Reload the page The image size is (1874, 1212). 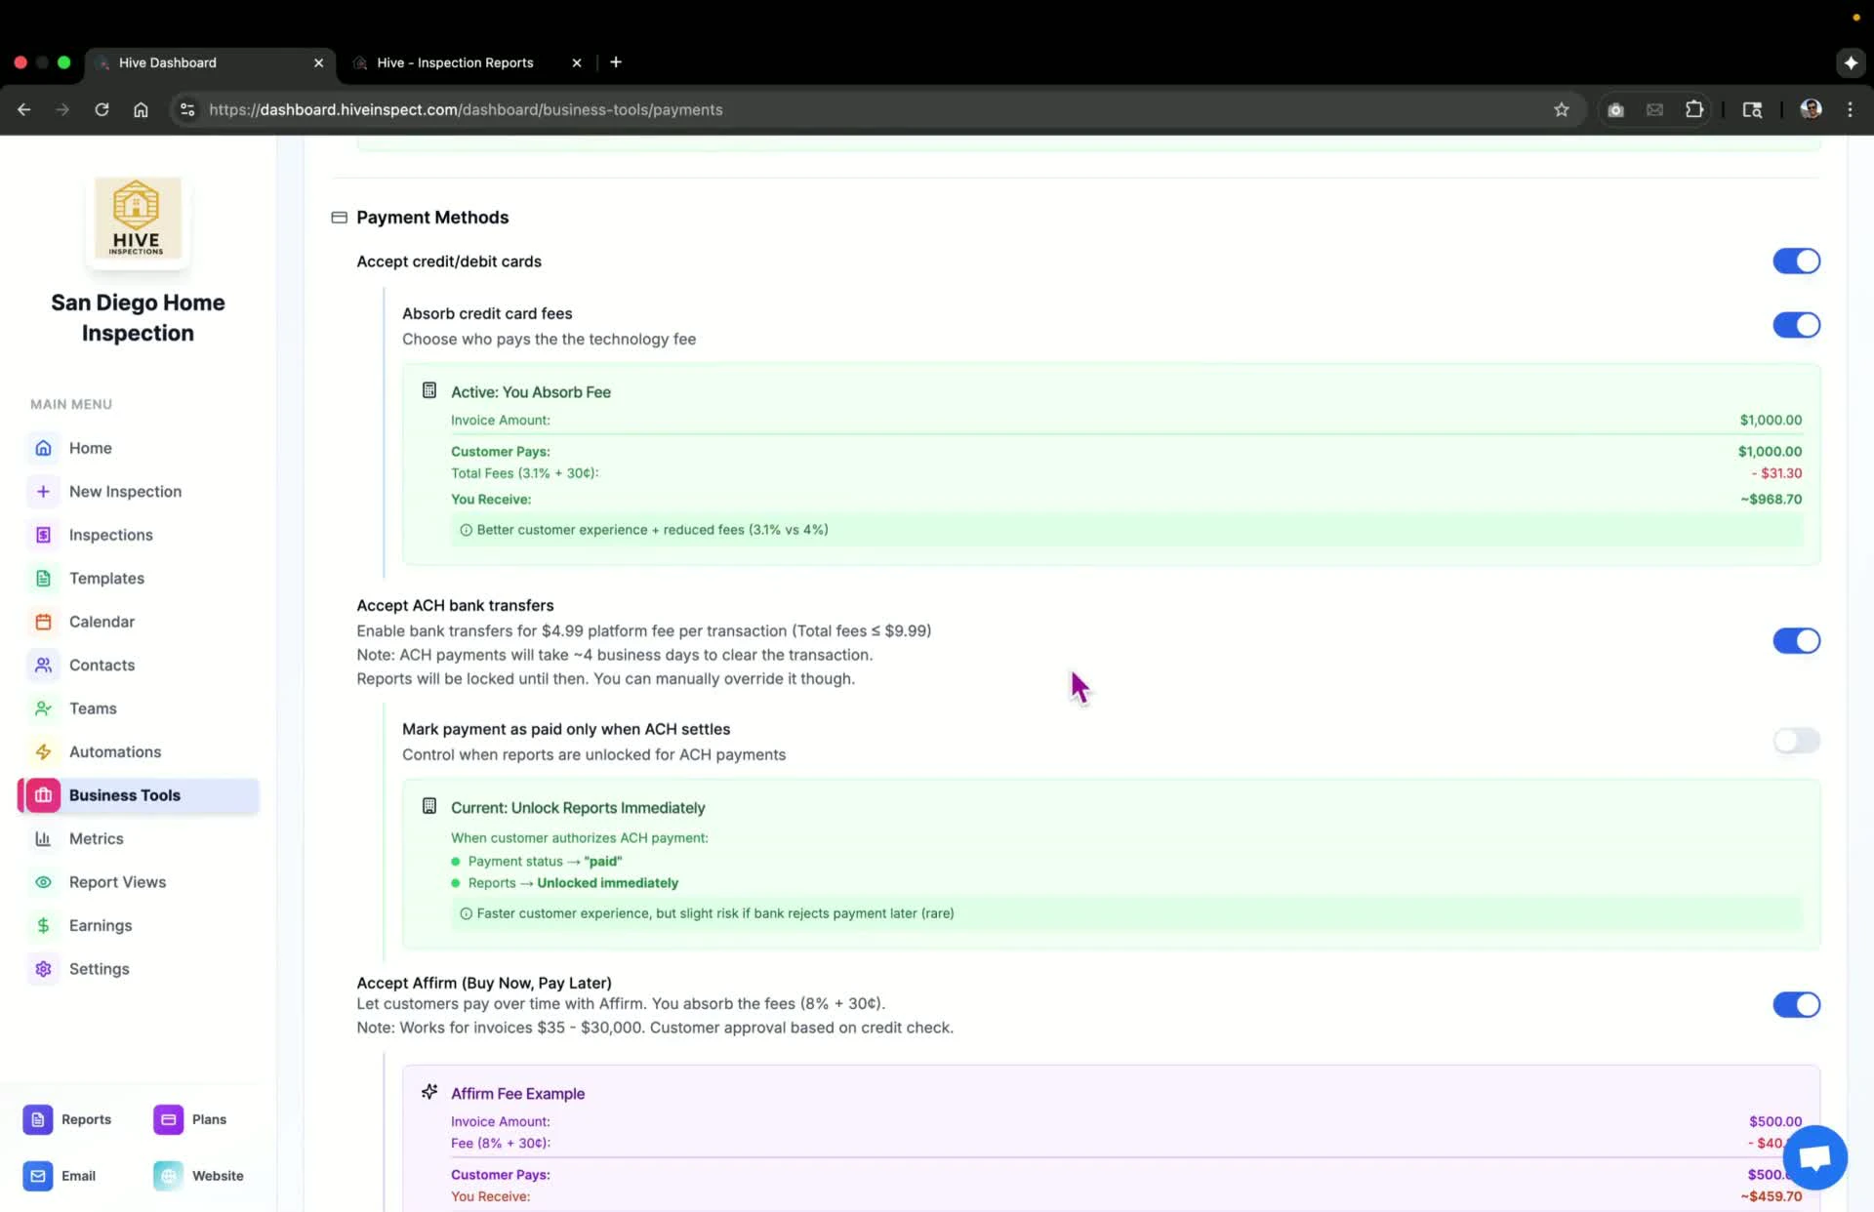[102, 109]
